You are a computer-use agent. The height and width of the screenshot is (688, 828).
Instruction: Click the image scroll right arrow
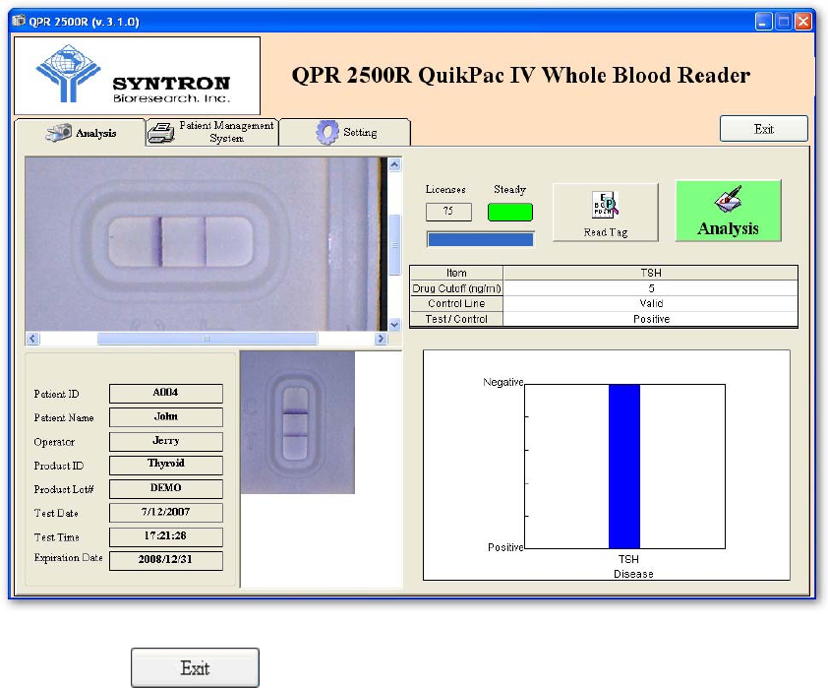point(381,339)
